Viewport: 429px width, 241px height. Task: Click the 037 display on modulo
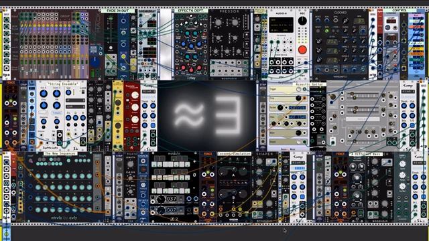[172, 199]
